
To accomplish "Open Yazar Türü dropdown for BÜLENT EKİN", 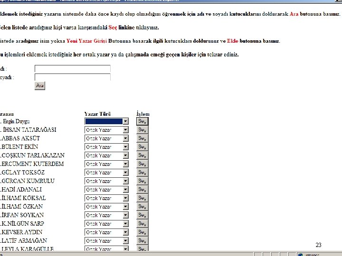I will pyautogui.click(x=106, y=147).
